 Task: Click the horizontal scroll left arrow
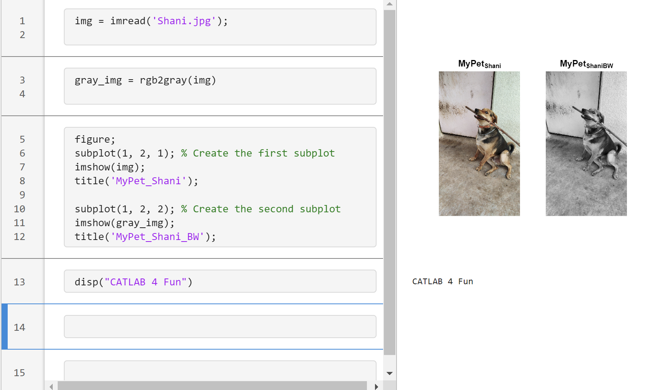point(51,386)
